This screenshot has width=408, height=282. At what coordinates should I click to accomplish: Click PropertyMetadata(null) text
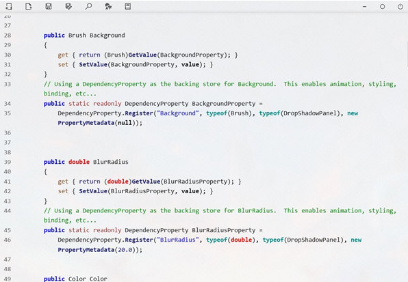[x=100, y=123]
